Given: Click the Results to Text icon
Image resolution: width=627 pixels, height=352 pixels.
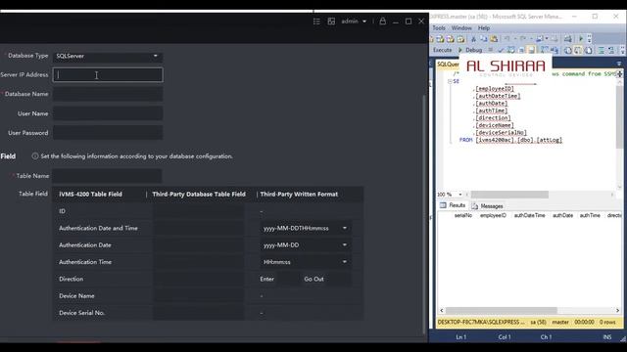Looking at the screenshot, I should pyautogui.click(x=568, y=50).
